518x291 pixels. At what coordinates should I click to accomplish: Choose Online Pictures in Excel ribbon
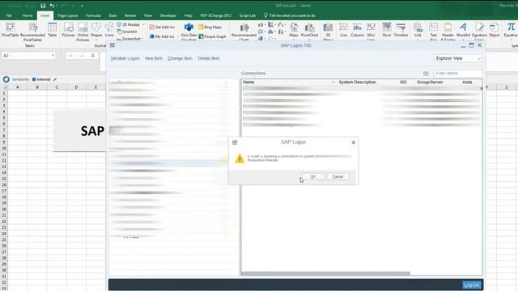(x=83, y=32)
